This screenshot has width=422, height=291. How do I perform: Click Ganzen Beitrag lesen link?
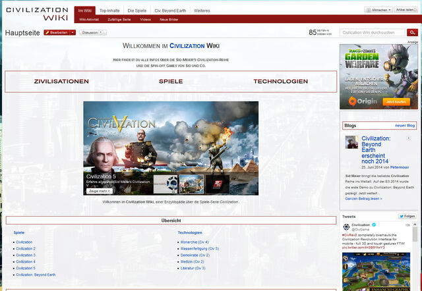[363, 199]
